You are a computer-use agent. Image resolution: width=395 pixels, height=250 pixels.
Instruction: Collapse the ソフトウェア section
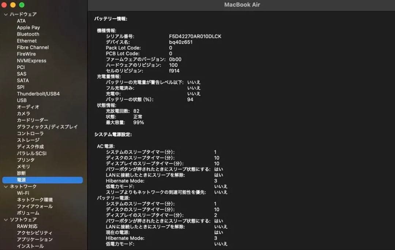[5, 219]
